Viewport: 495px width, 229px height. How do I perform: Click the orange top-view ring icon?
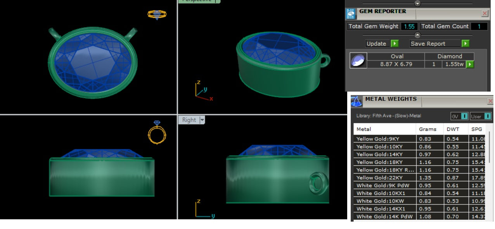point(157,14)
